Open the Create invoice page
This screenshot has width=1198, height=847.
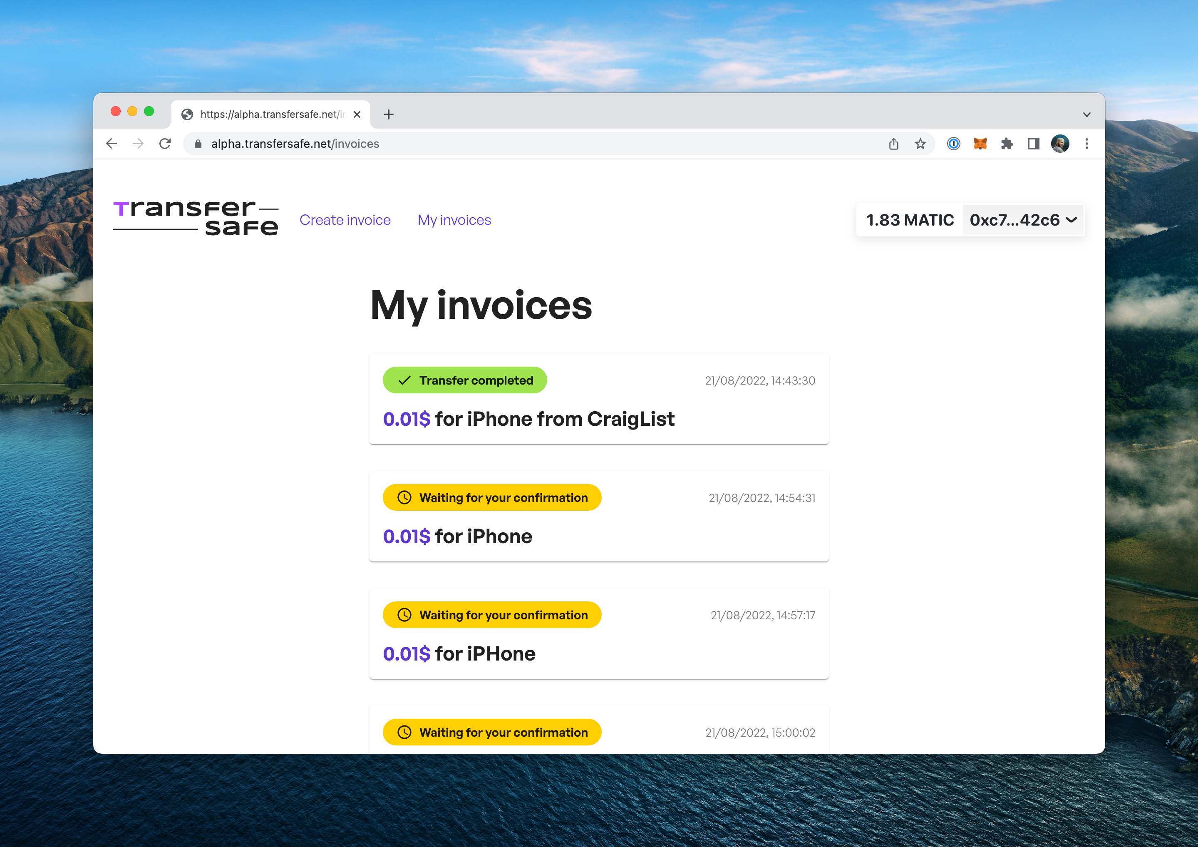[x=345, y=220]
